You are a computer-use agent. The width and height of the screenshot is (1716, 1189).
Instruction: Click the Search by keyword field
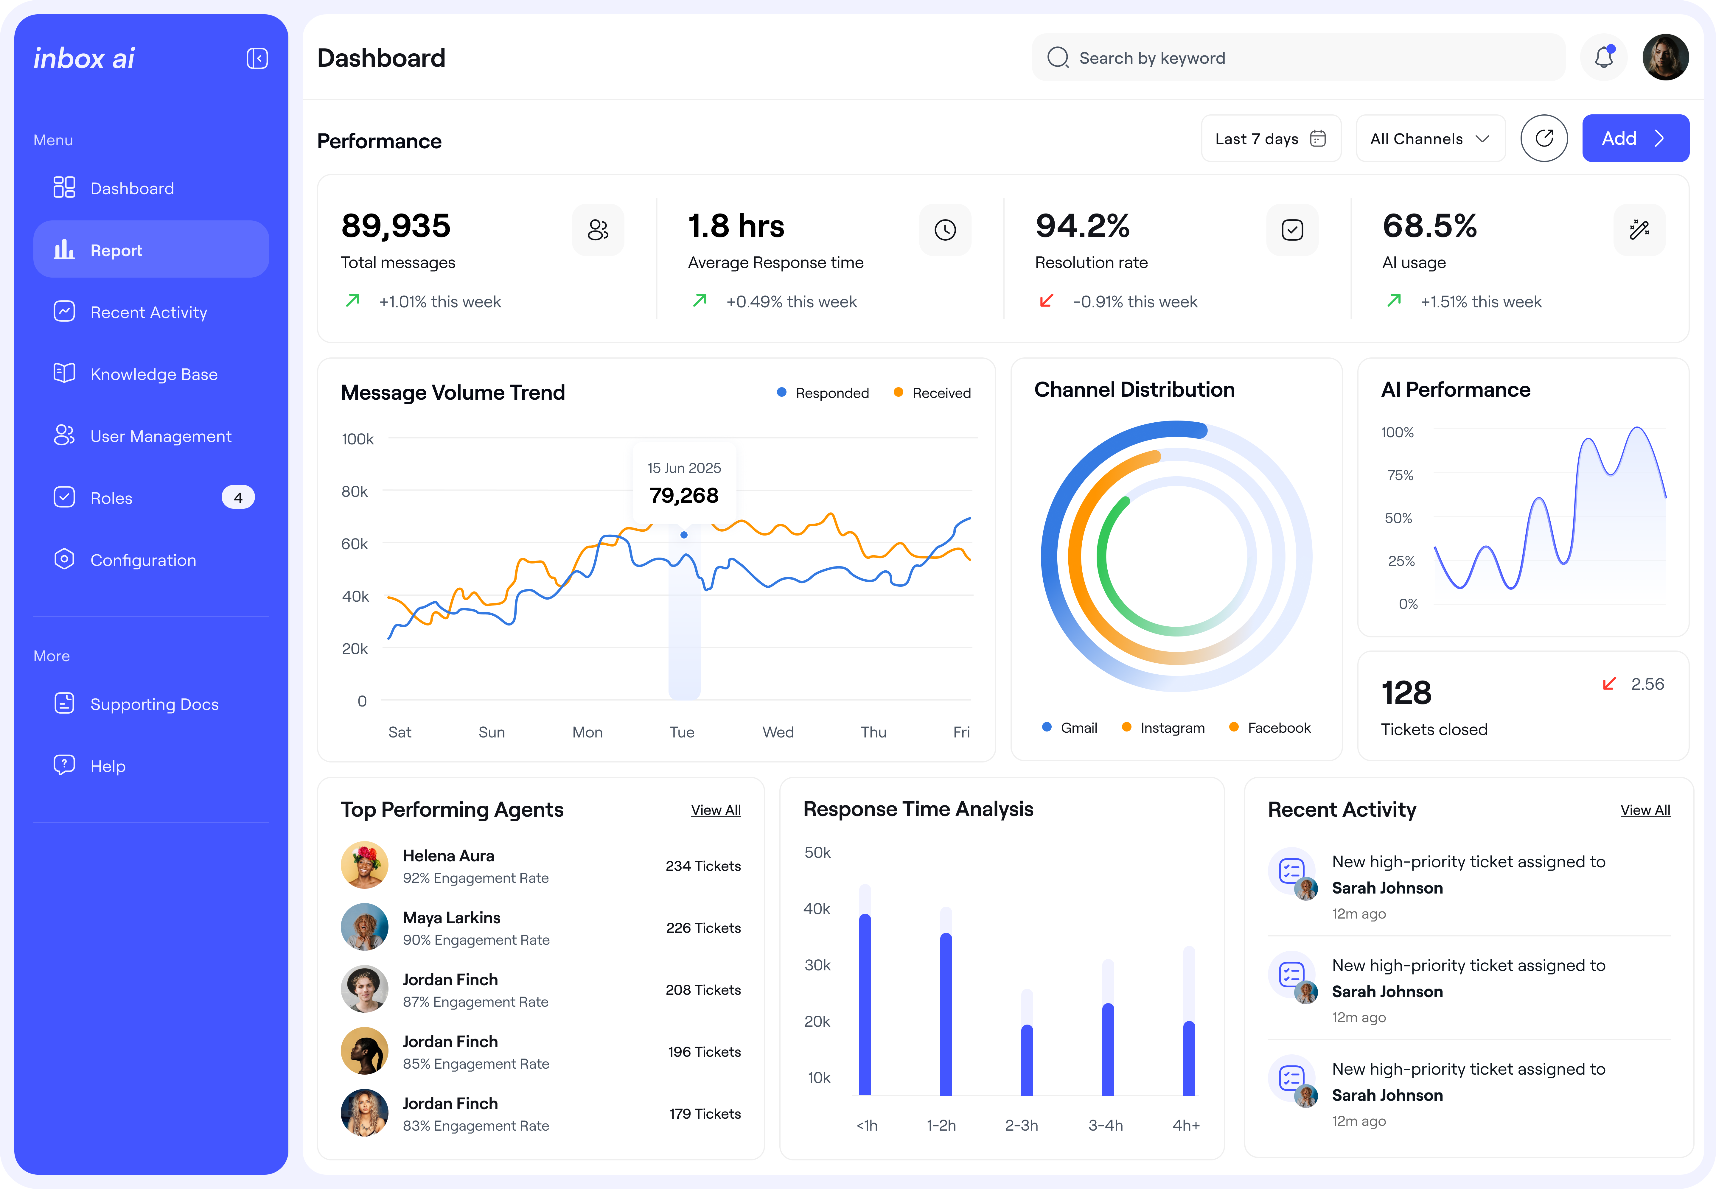1298,57
